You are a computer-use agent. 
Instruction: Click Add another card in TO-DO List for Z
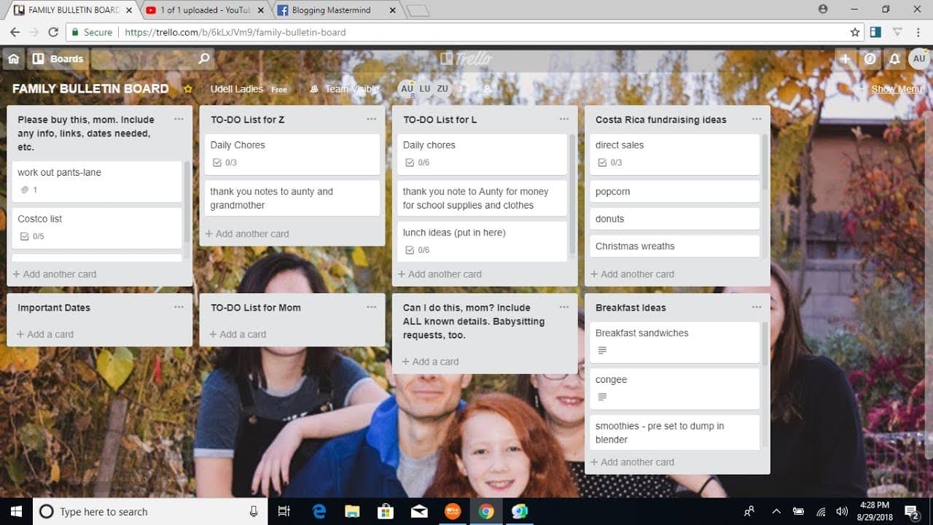[247, 233]
